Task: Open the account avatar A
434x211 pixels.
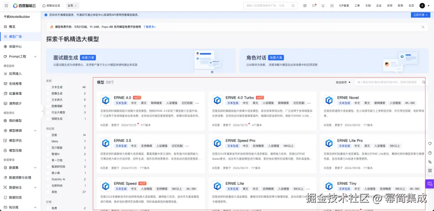Action: point(422,6)
